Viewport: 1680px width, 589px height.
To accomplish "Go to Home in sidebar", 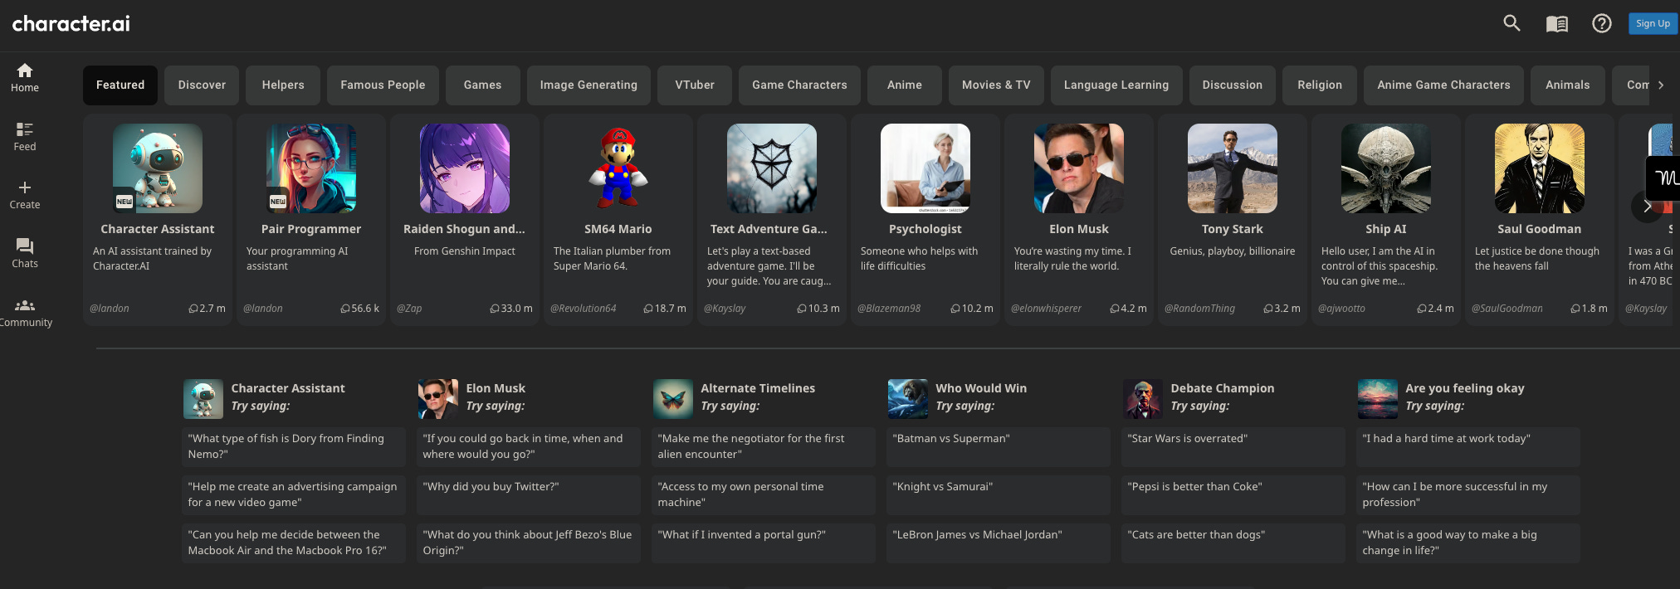I will click(25, 78).
